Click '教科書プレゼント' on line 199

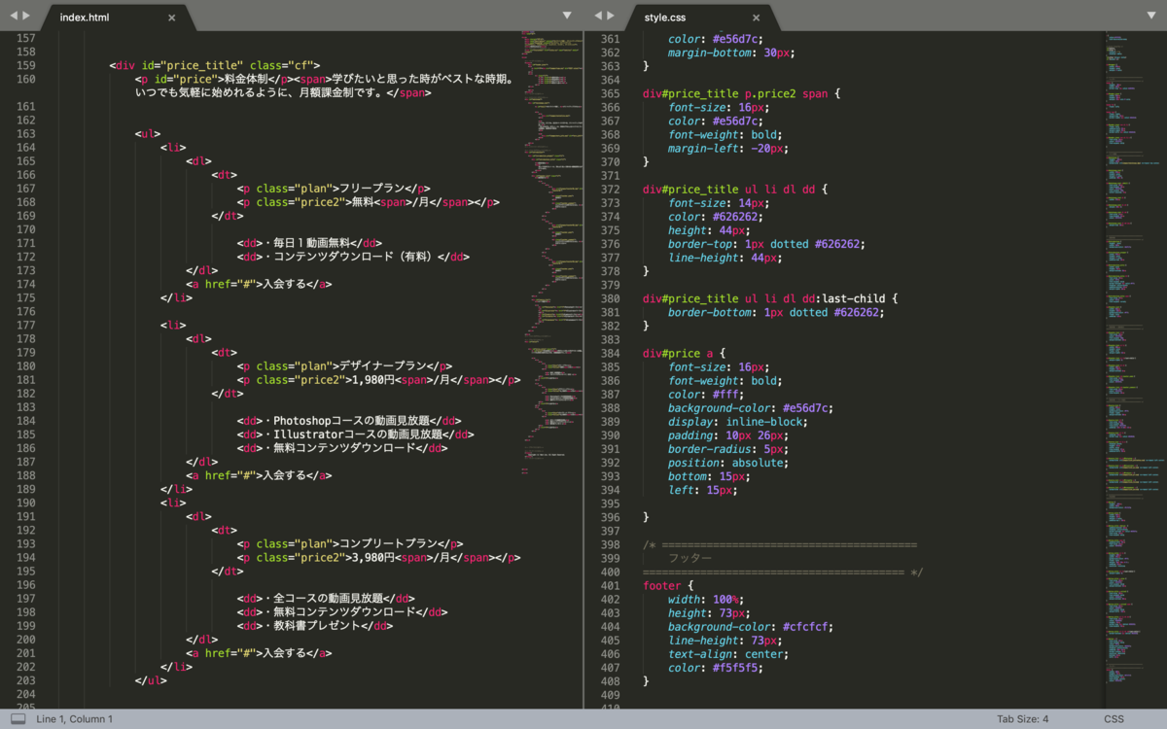318,626
